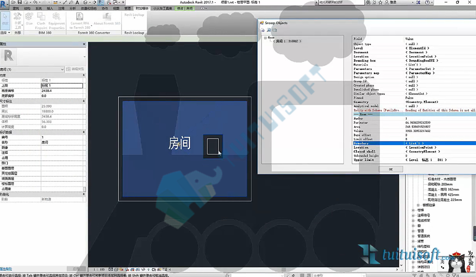Click the text tool icon in quick access toolbar
The width and height of the screenshot is (476, 277).
click(77, 2)
